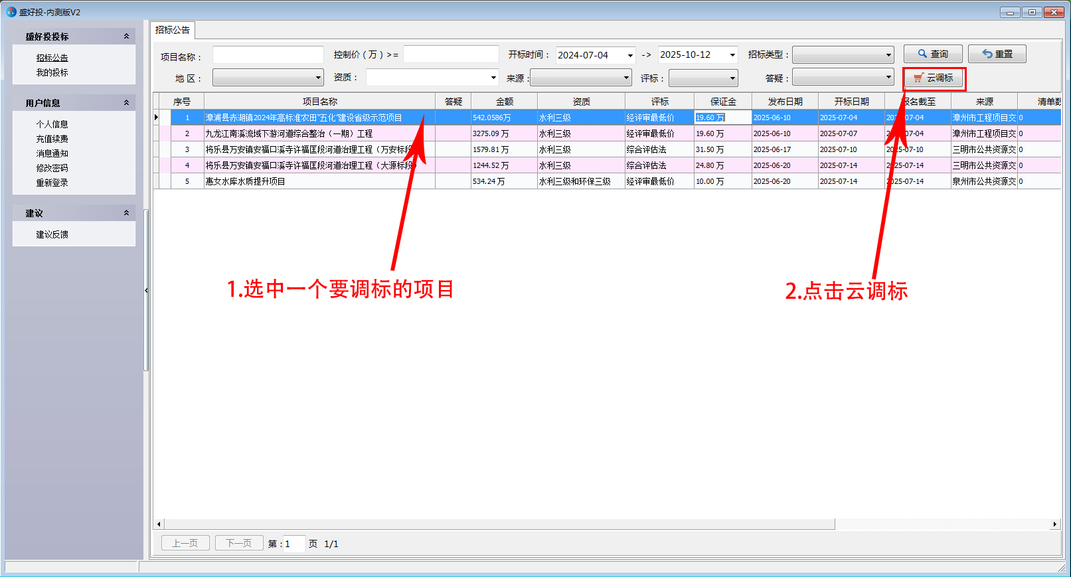Open 我的投标 in the sidebar

tap(52, 72)
